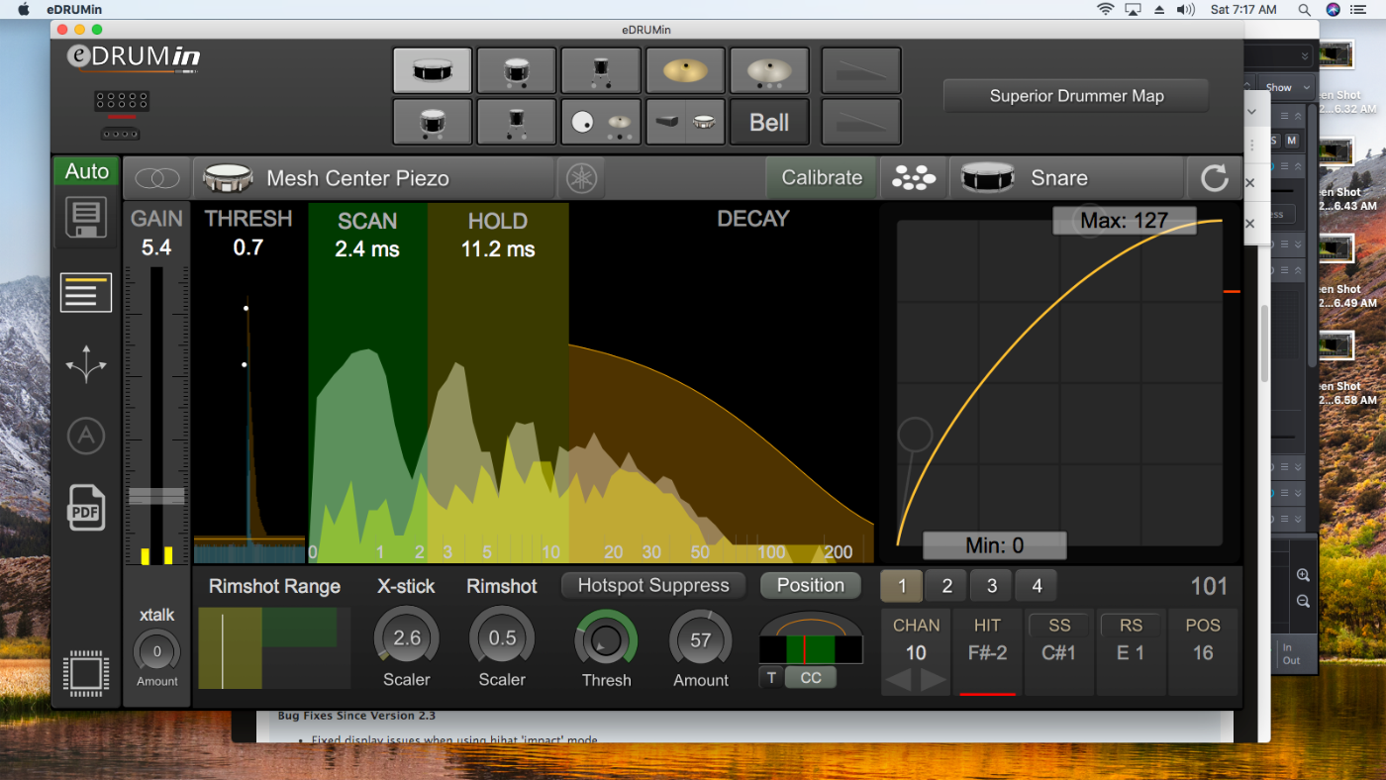Switch to preset tab 1

(x=902, y=586)
